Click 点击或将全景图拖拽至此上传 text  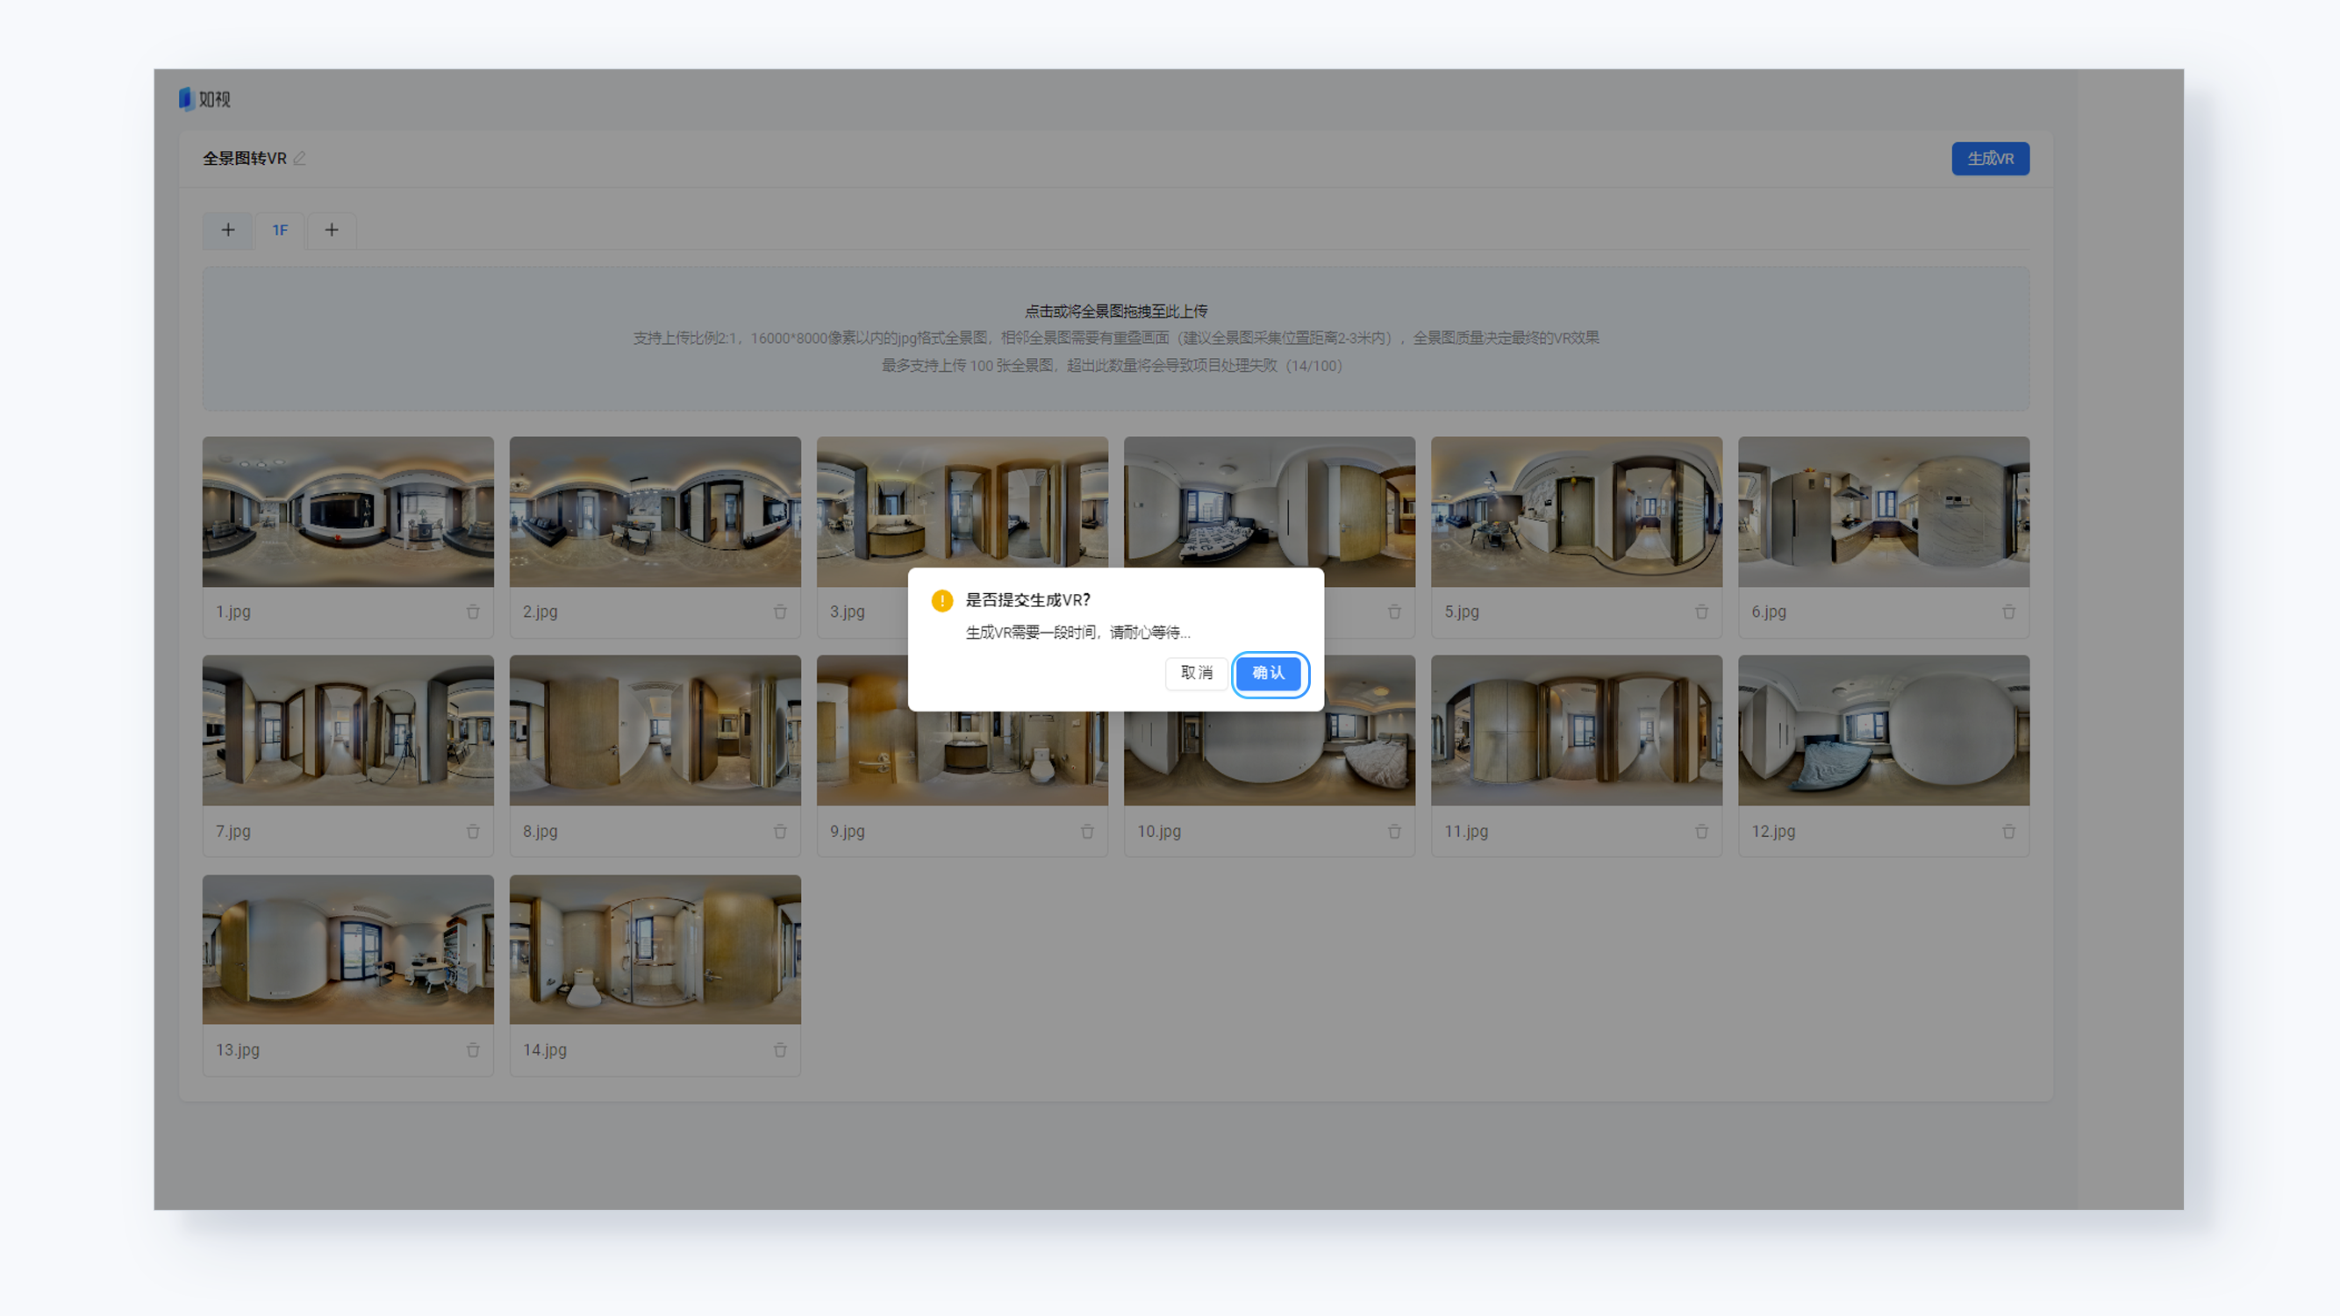click(1115, 311)
